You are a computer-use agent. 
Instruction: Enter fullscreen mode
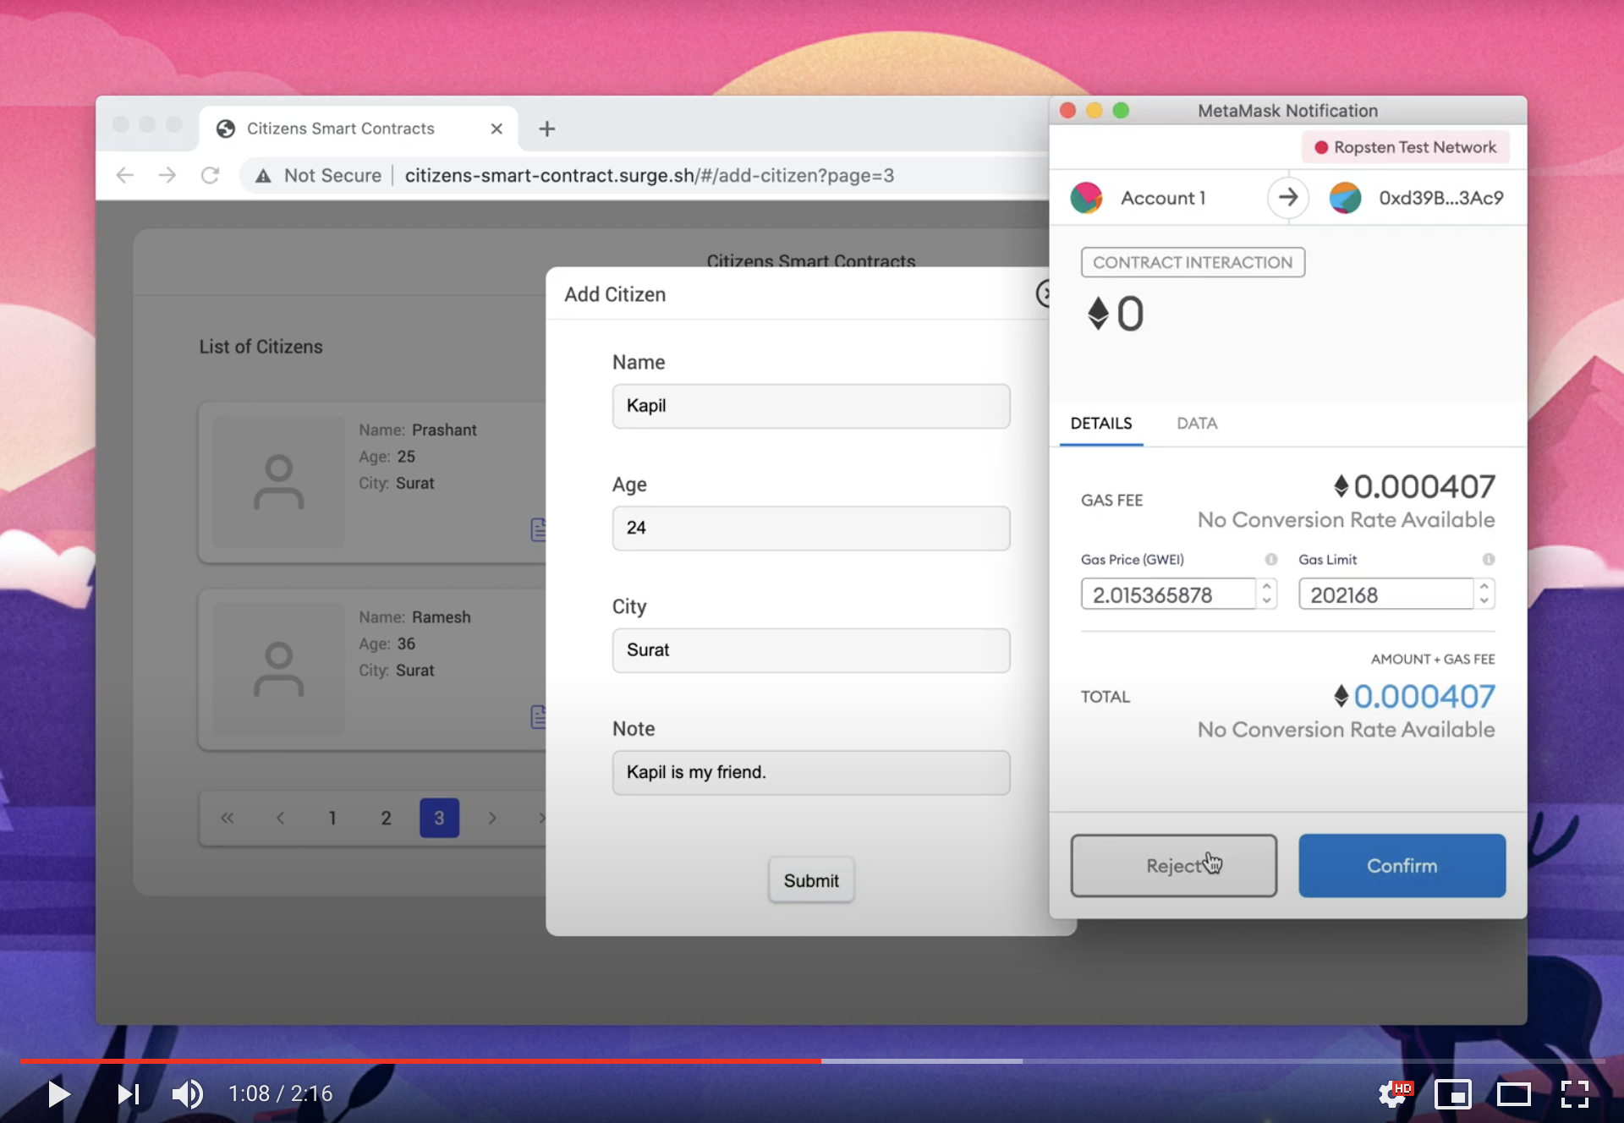pos(1574,1094)
